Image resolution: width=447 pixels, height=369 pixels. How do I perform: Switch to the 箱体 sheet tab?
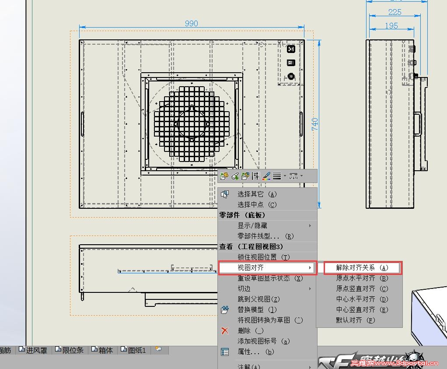tap(102, 350)
